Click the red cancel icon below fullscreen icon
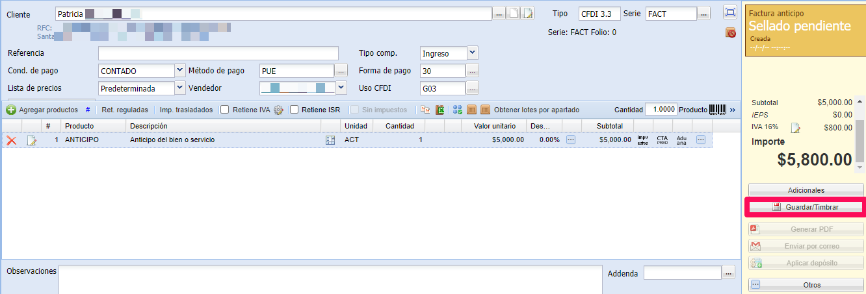 (731, 32)
